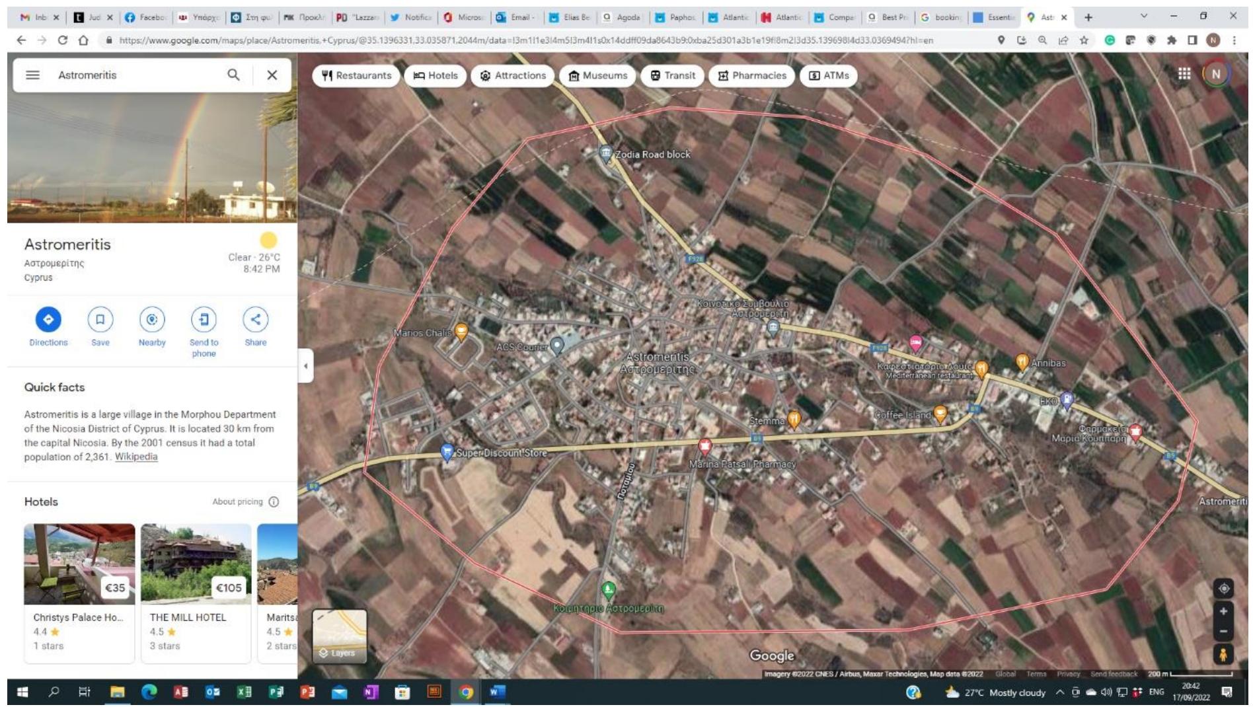Click the Directions icon
The height and width of the screenshot is (707, 1253).
click(x=48, y=320)
